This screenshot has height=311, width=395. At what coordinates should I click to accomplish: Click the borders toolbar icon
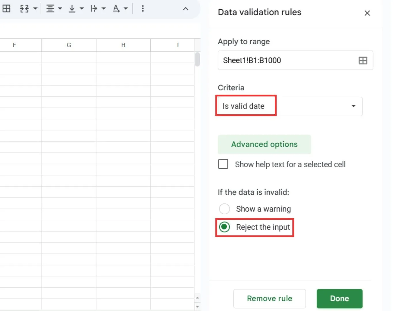[6, 8]
